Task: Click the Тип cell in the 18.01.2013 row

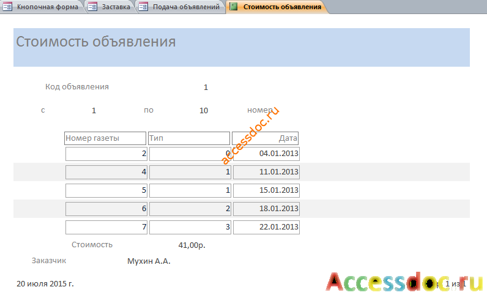Action: pyautogui.click(x=190, y=209)
